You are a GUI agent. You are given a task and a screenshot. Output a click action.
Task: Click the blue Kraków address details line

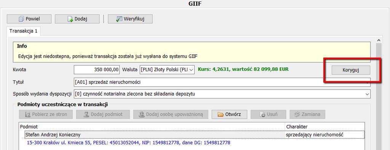pyautogui.click(x=128, y=143)
